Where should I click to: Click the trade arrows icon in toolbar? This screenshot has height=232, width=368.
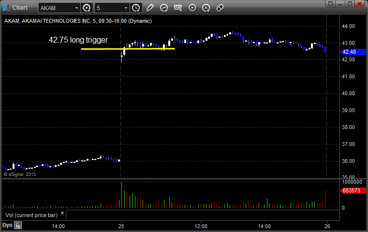220,8
